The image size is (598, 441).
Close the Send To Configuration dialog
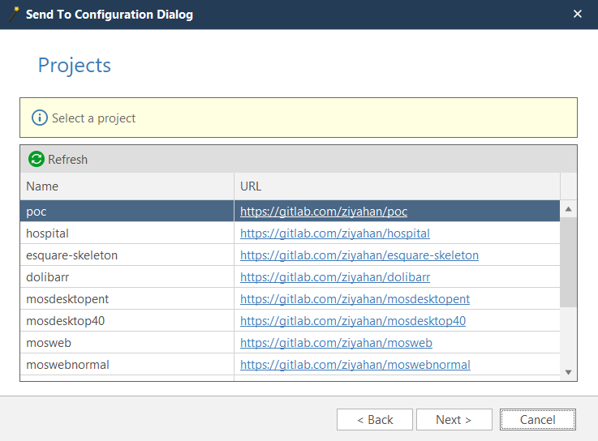(578, 15)
